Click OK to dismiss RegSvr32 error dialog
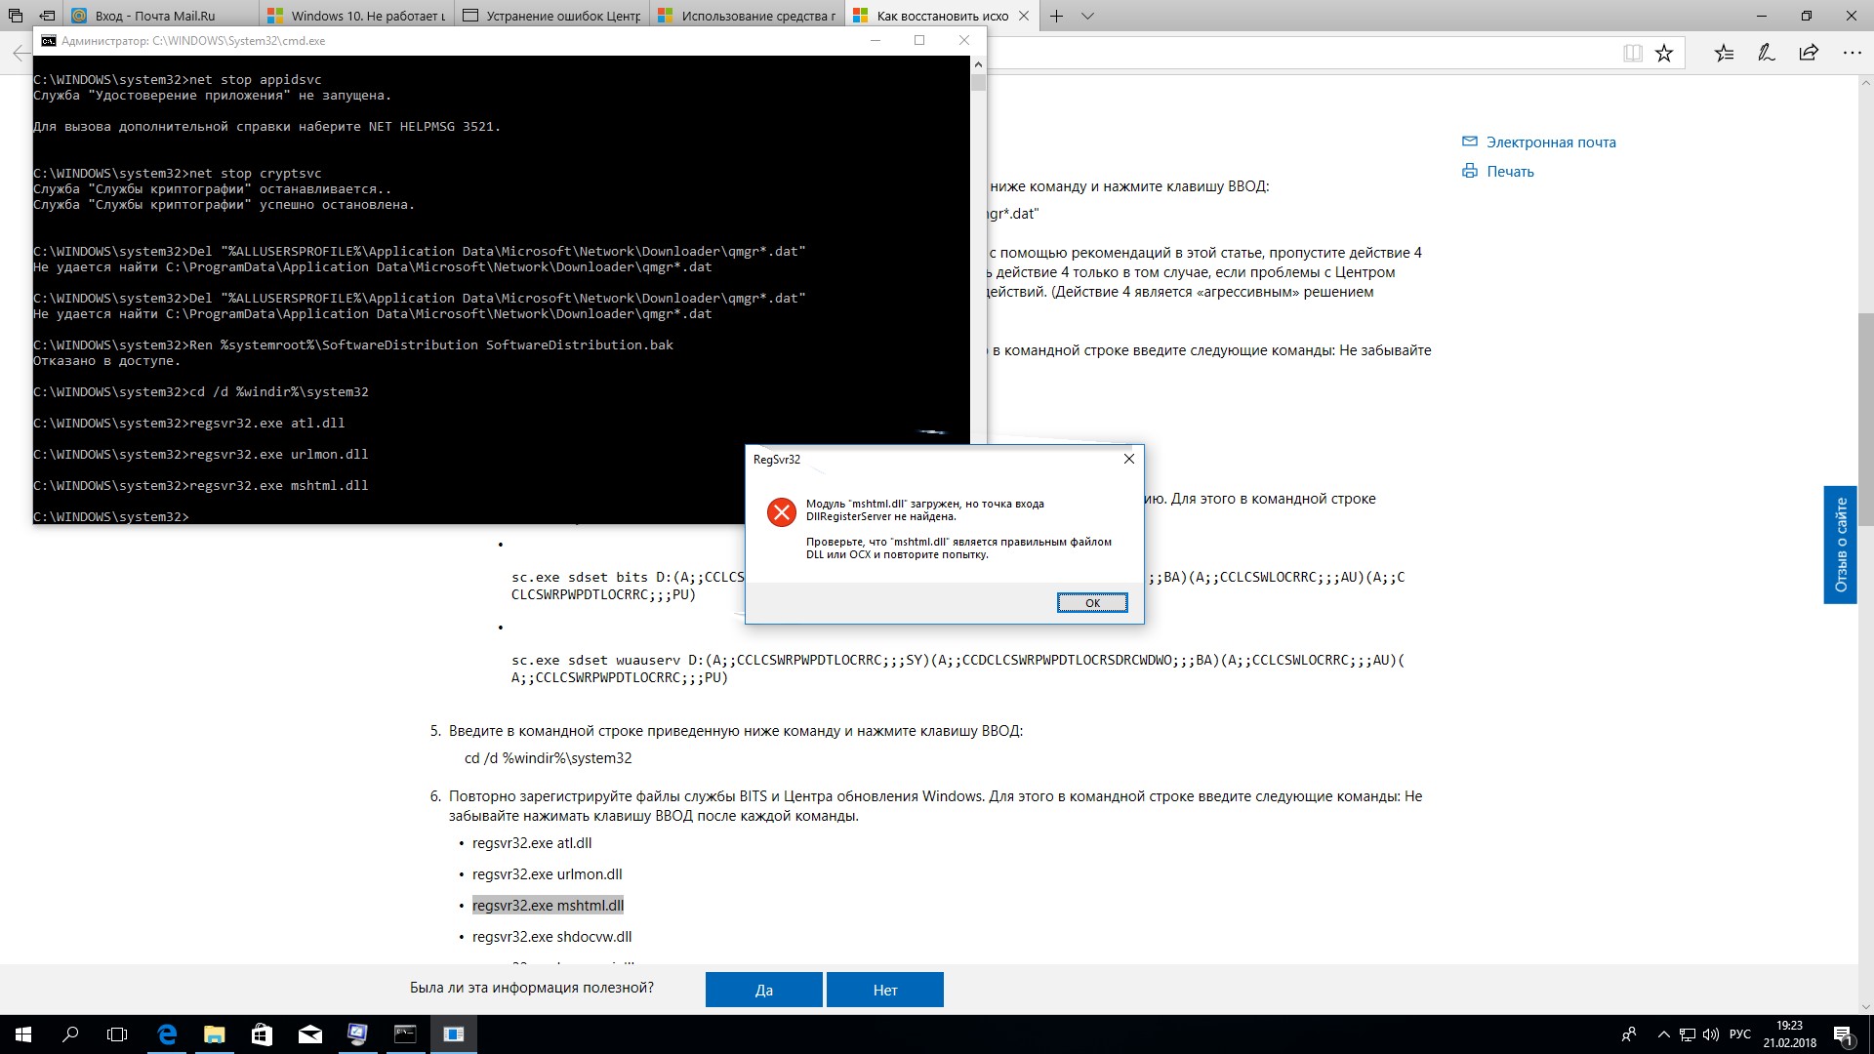The width and height of the screenshot is (1874, 1054). (1091, 602)
